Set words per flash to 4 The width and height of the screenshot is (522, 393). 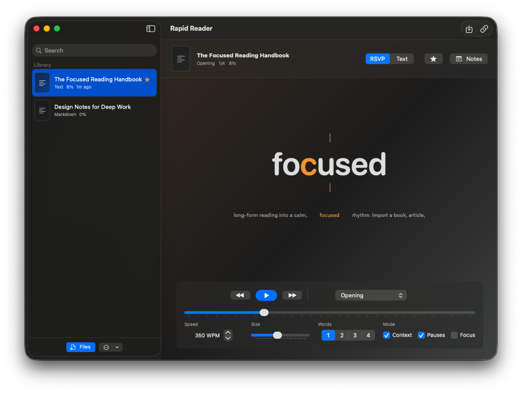pyautogui.click(x=368, y=335)
